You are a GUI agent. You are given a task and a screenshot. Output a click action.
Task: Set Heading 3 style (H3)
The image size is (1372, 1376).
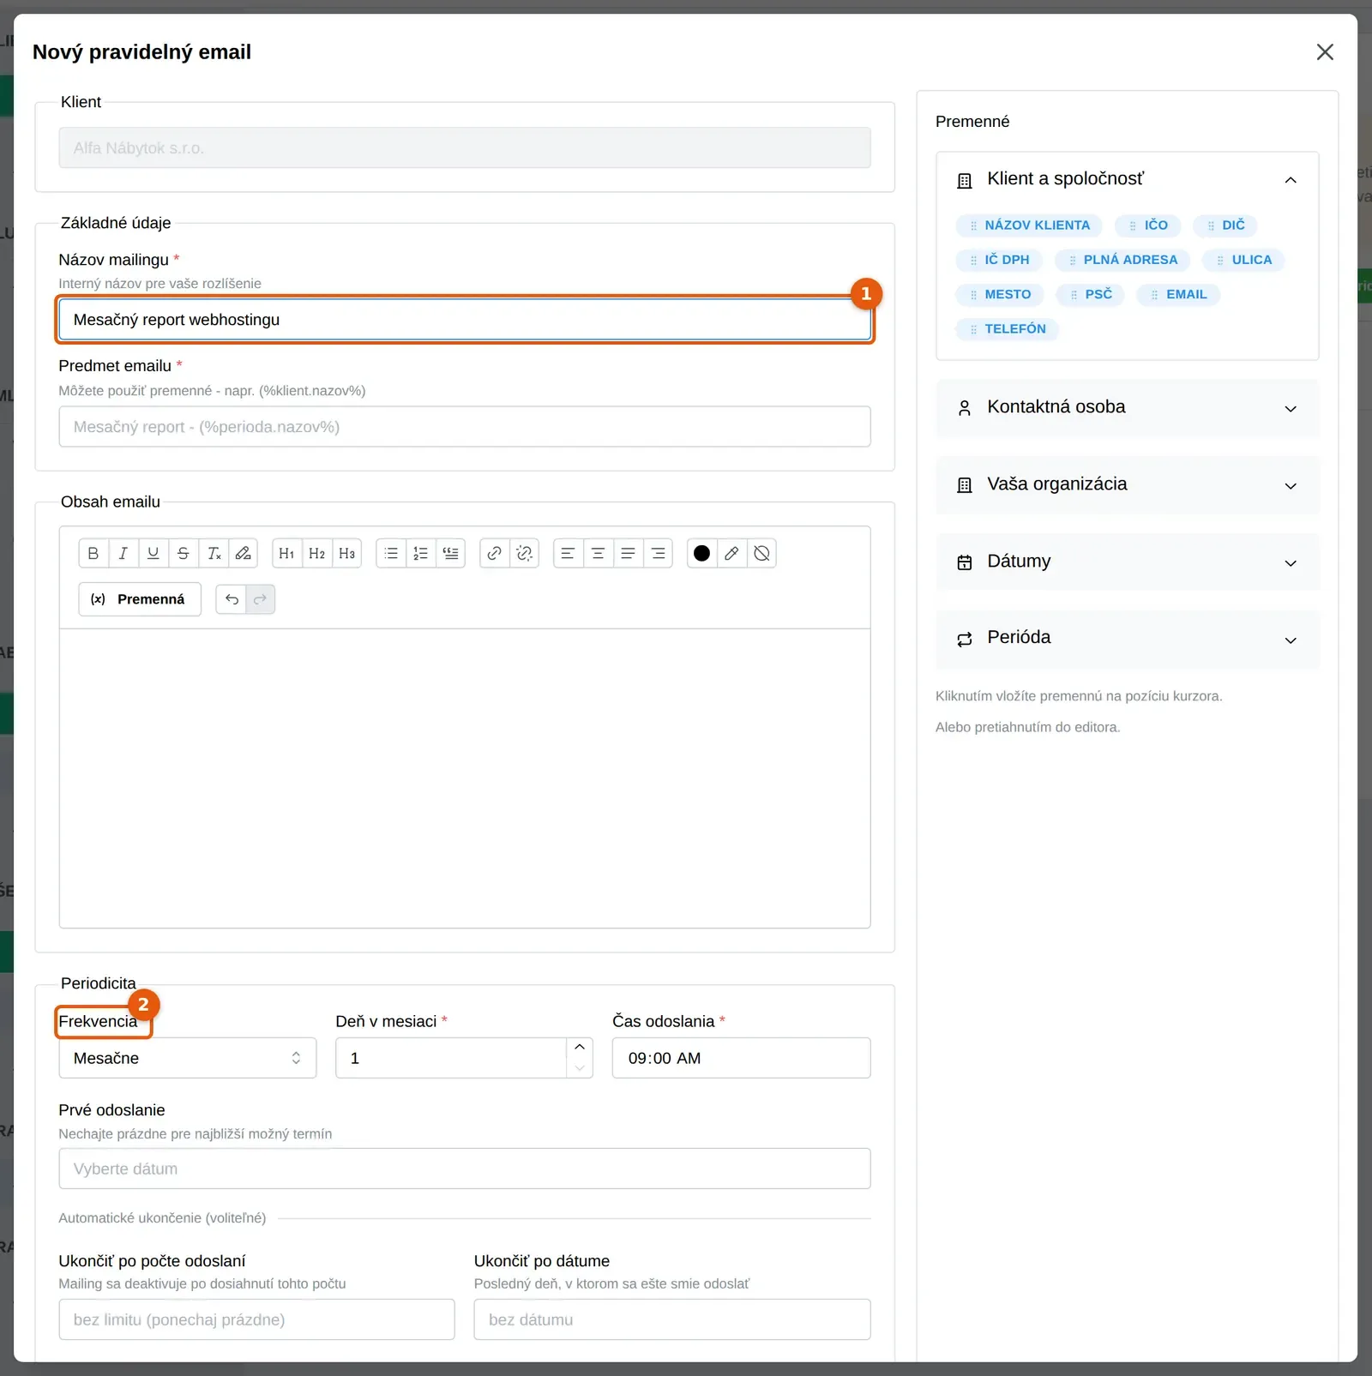click(347, 554)
